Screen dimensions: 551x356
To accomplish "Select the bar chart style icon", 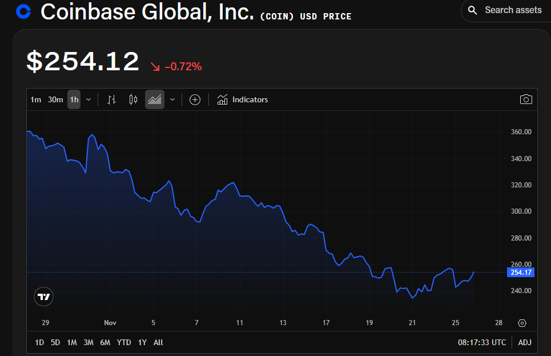I will click(111, 100).
